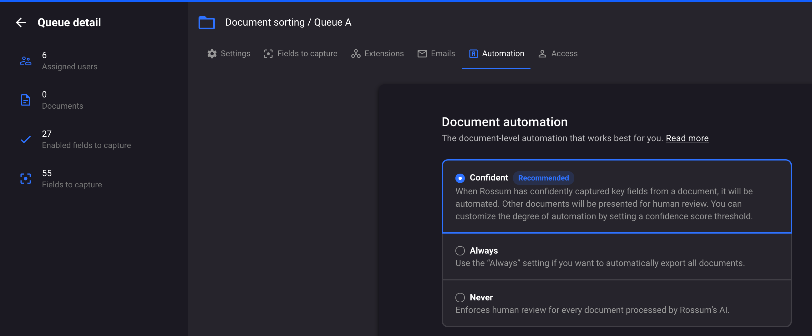
Task: Open the Extensions tab
Action: [377, 54]
